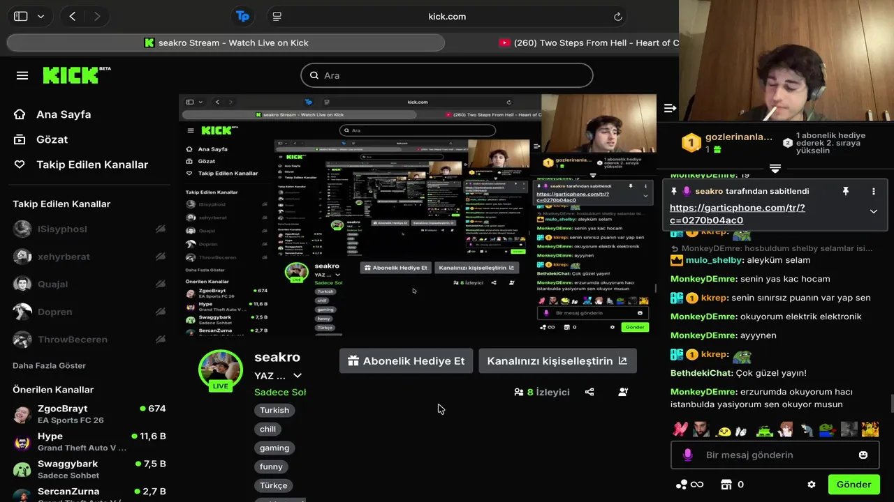Expand Daha Fazla Göster list
The width and height of the screenshot is (894, 502).
49,365
